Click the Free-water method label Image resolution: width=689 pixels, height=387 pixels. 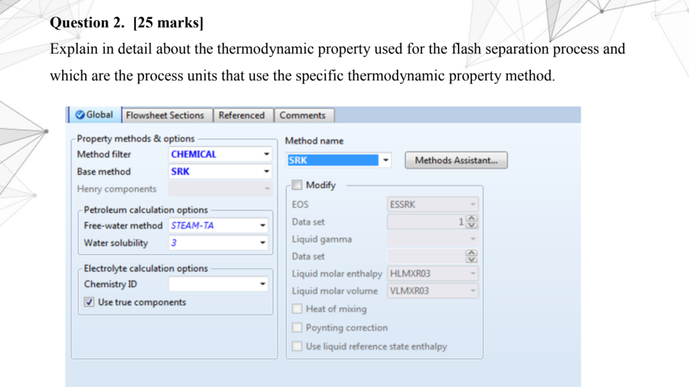(x=123, y=225)
